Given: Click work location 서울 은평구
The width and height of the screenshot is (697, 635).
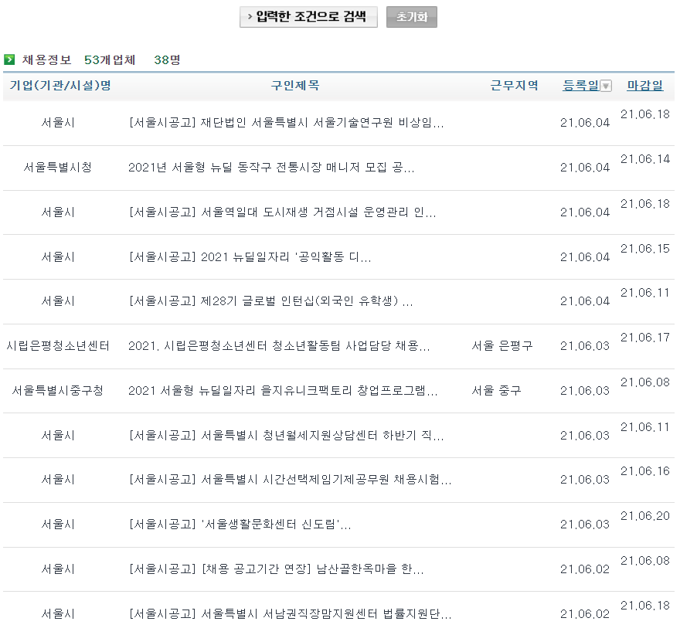Looking at the screenshot, I should 501,346.
